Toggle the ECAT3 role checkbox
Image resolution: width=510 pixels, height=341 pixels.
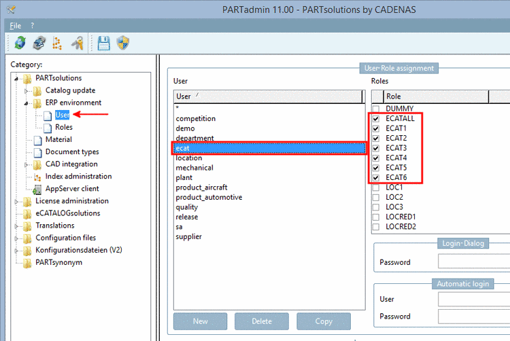[376, 148]
